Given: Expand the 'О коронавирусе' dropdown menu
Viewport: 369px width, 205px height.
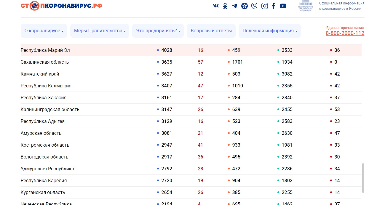Looking at the screenshot, I should click(x=44, y=31).
